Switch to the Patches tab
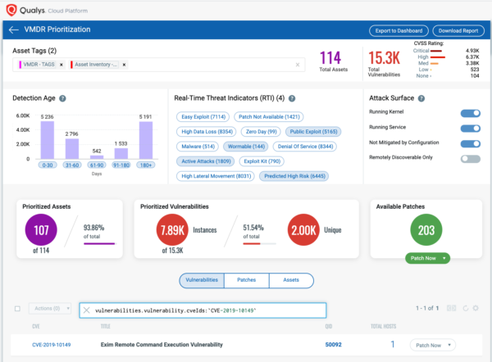This screenshot has height=362, width=492. [x=246, y=280]
